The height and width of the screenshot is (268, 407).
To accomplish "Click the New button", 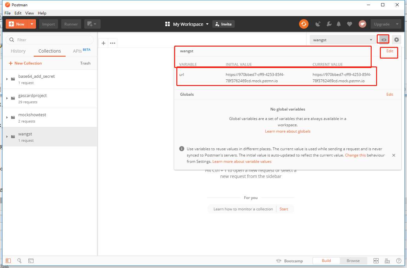I will (17, 24).
